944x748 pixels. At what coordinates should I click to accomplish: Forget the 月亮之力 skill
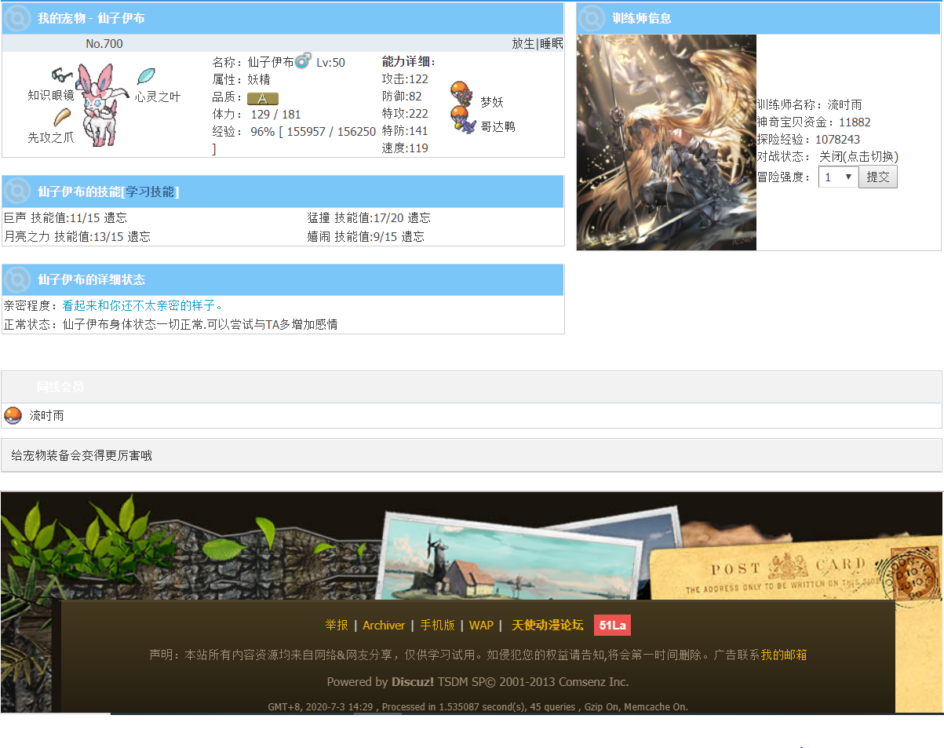139,237
